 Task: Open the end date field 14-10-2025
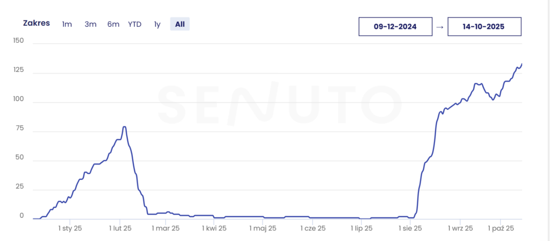pos(484,26)
